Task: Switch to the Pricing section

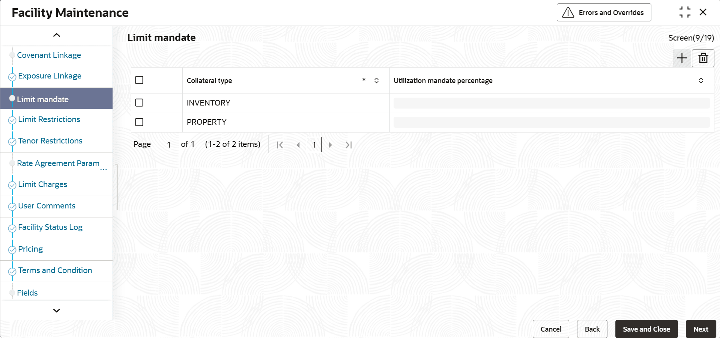Action: [x=30, y=249]
